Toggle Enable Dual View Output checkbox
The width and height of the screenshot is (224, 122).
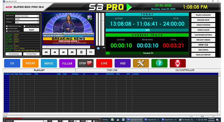click(25, 26)
